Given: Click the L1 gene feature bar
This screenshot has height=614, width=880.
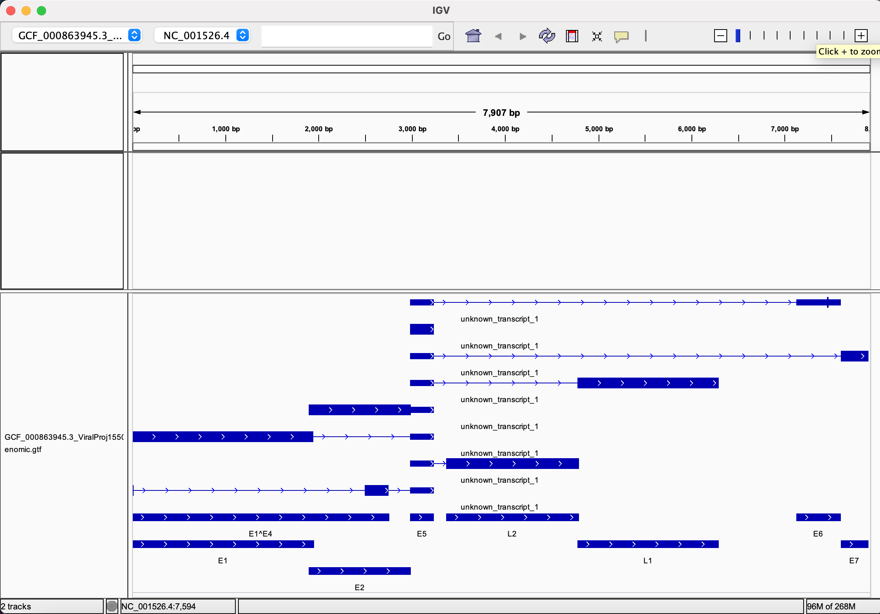Looking at the screenshot, I should (648, 544).
